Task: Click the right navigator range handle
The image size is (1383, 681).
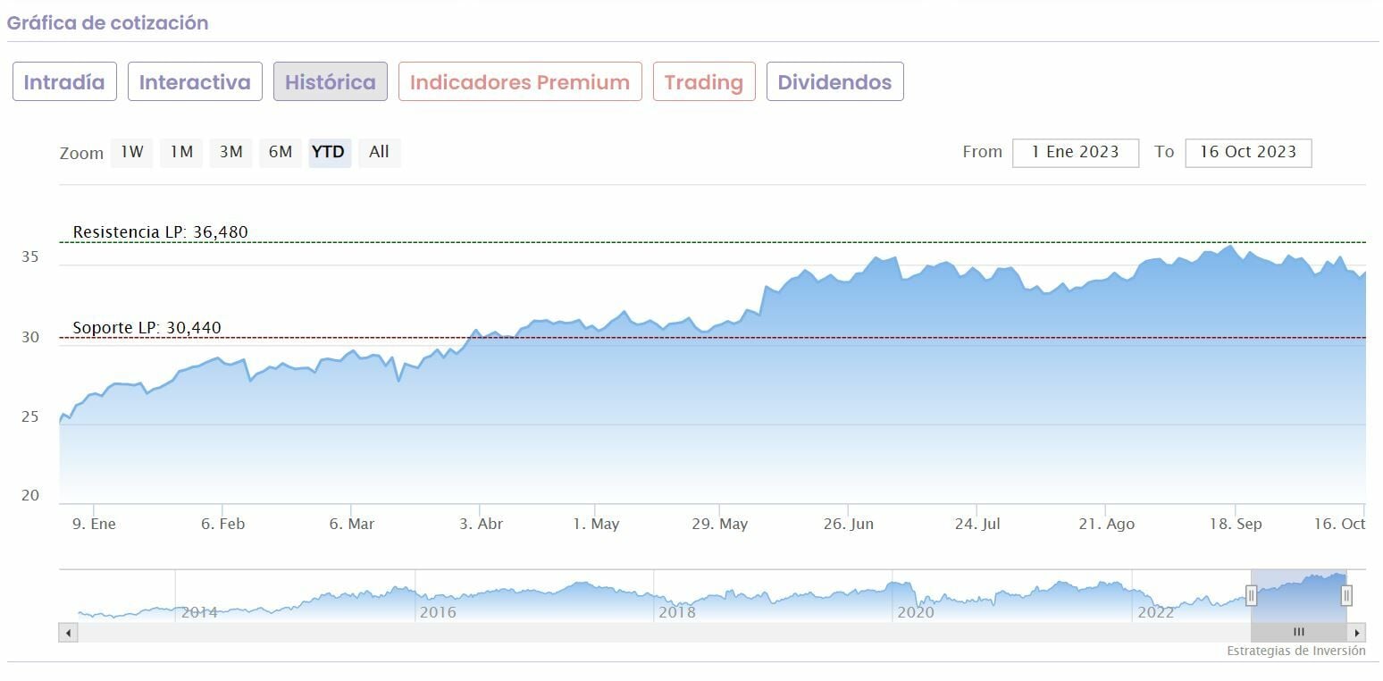Action: [x=1346, y=595]
